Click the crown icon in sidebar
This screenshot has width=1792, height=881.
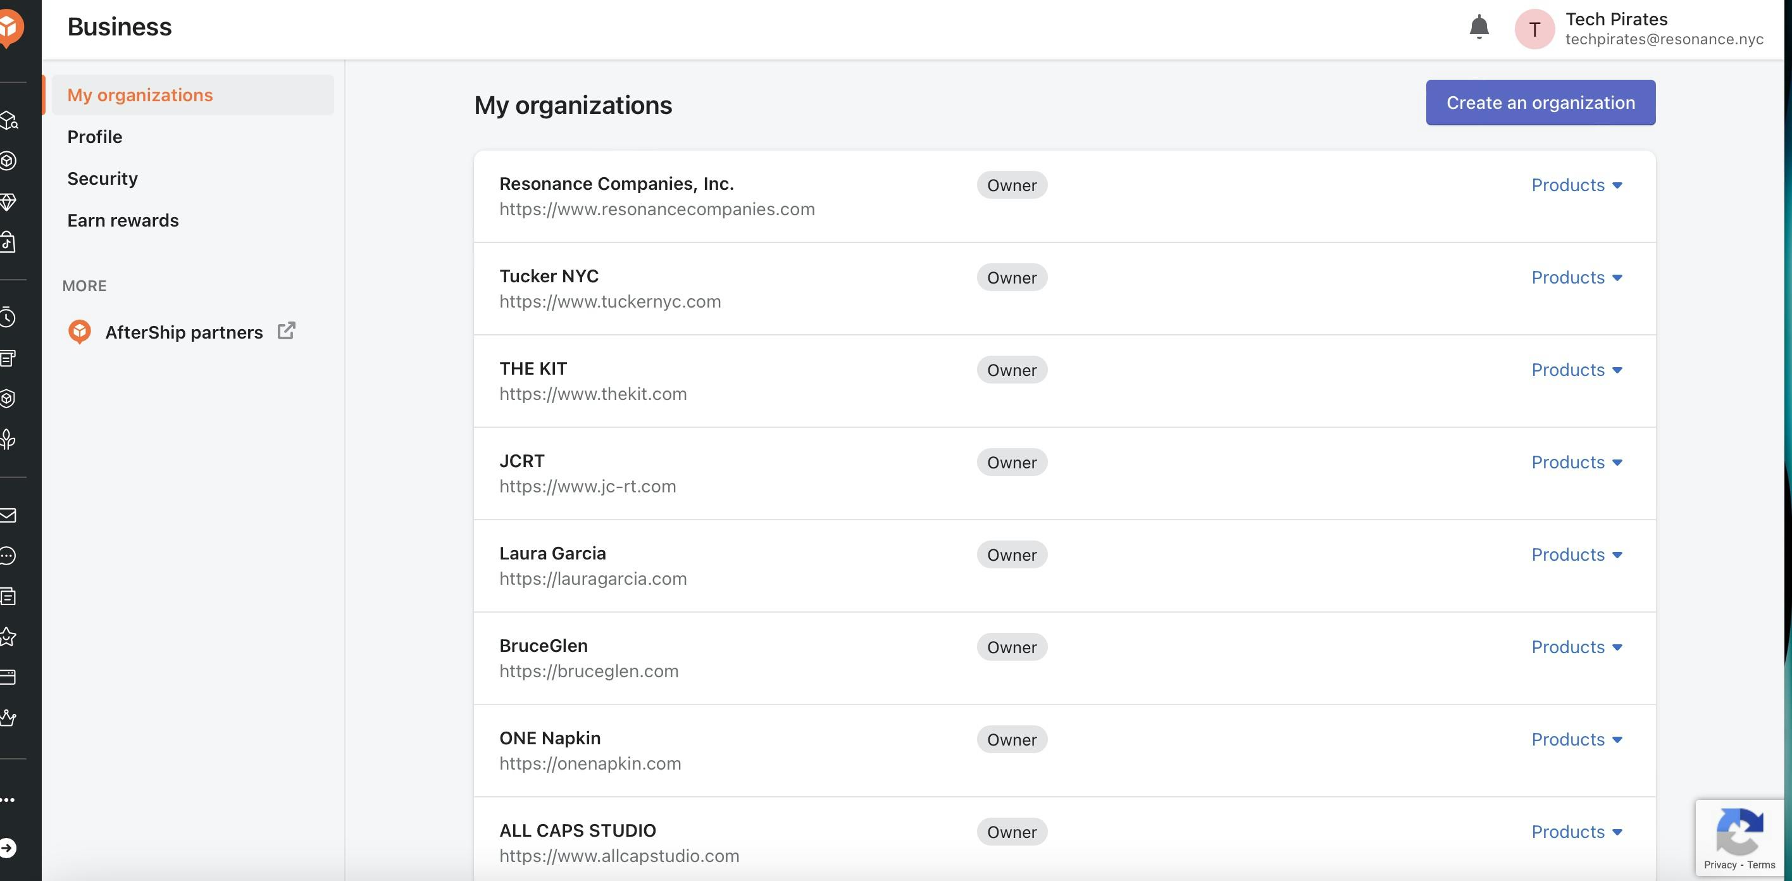click(x=8, y=718)
